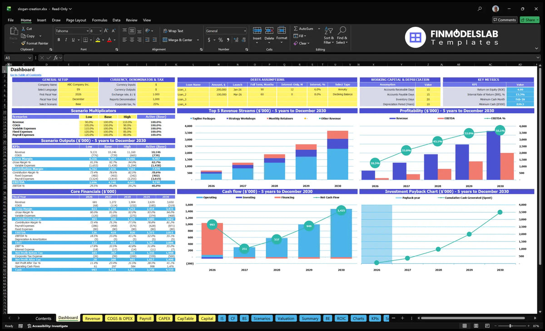Apply Percent Style format
The width and height of the screenshot is (545, 331).
pyautogui.click(x=220, y=40)
